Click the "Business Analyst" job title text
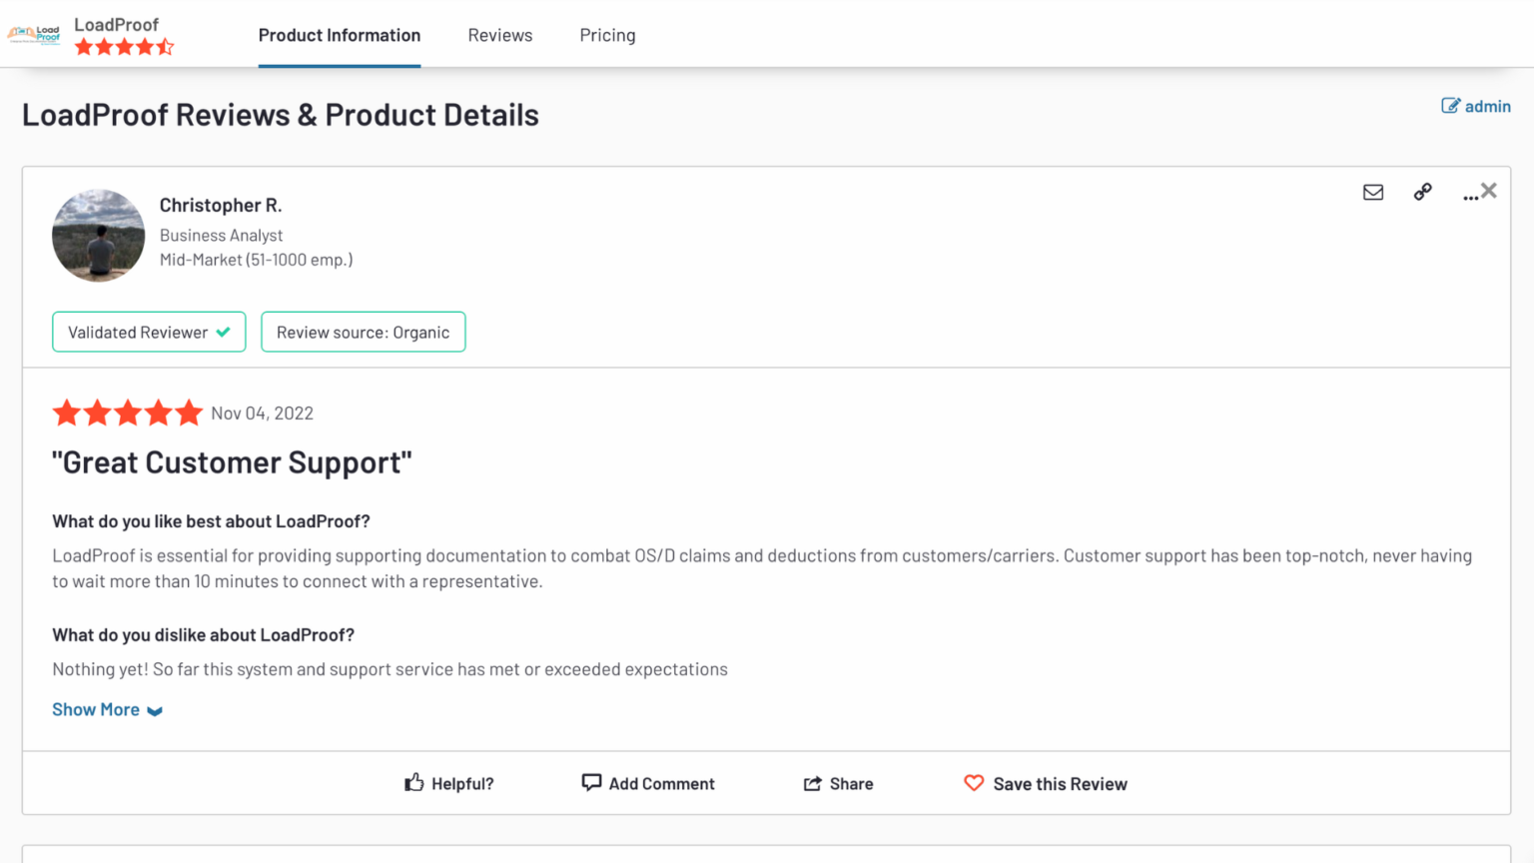Screen dimensions: 1534x863 221,235
